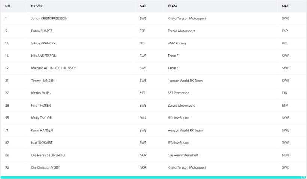Select driver Johan KRISTOFFERSSON
Image resolution: width=307 pixels, height=179 pixels.
point(49,18)
